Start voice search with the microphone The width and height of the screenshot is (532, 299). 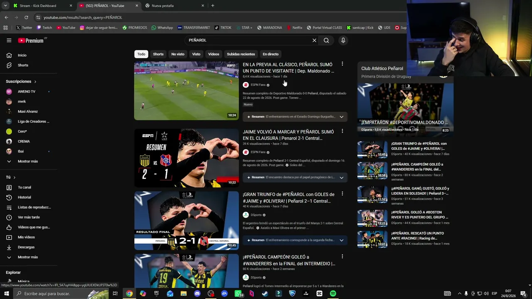pyautogui.click(x=343, y=40)
